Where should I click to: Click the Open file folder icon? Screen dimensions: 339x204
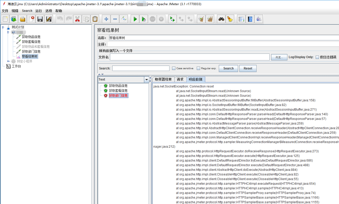(23, 19)
